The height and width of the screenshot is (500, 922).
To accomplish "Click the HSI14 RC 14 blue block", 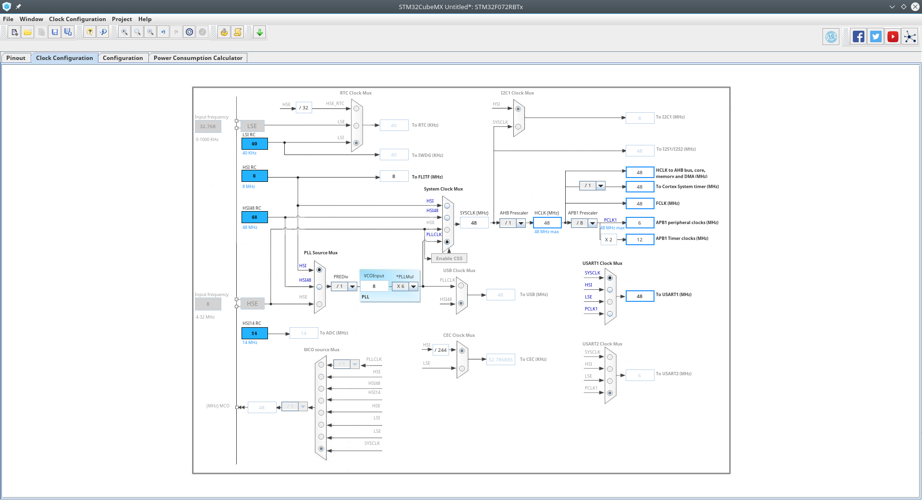I will pos(255,333).
